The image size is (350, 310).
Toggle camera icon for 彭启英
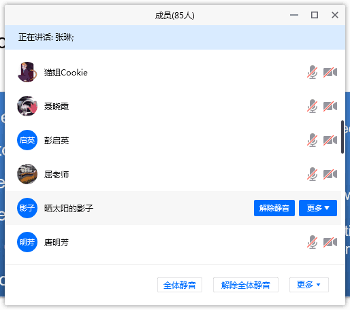330,140
